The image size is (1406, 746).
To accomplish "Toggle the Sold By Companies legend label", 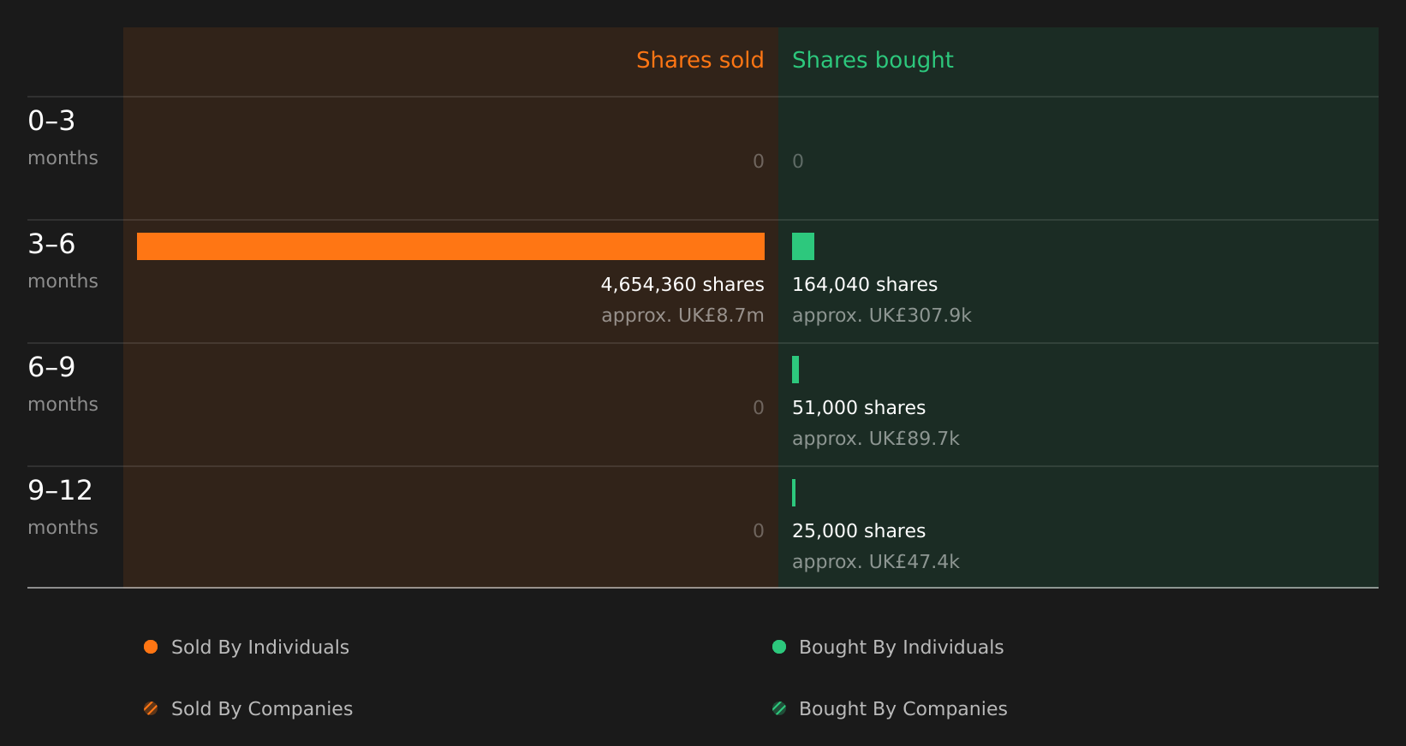I will tap(262, 709).
